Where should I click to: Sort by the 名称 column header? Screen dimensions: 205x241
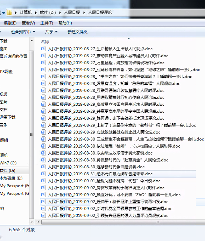(45, 42)
